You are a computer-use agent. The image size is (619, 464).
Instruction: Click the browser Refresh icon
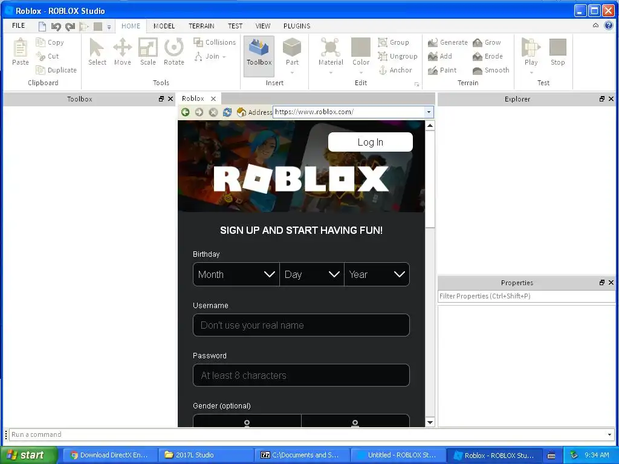click(227, 112)
